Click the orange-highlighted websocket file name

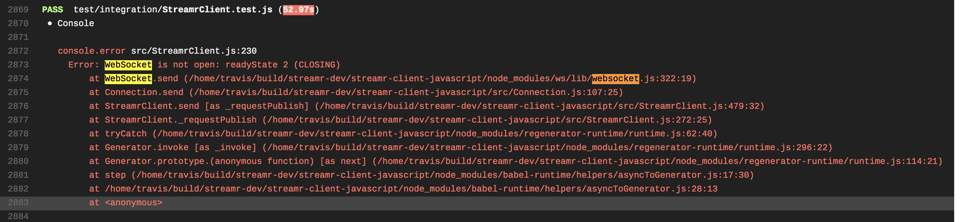point(615,78)
